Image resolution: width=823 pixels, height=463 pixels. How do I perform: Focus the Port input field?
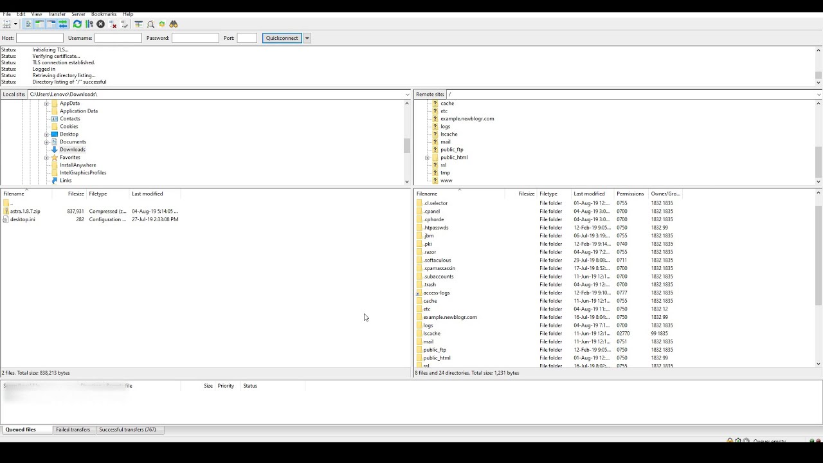pyautogui.click(x=247, y=38)
